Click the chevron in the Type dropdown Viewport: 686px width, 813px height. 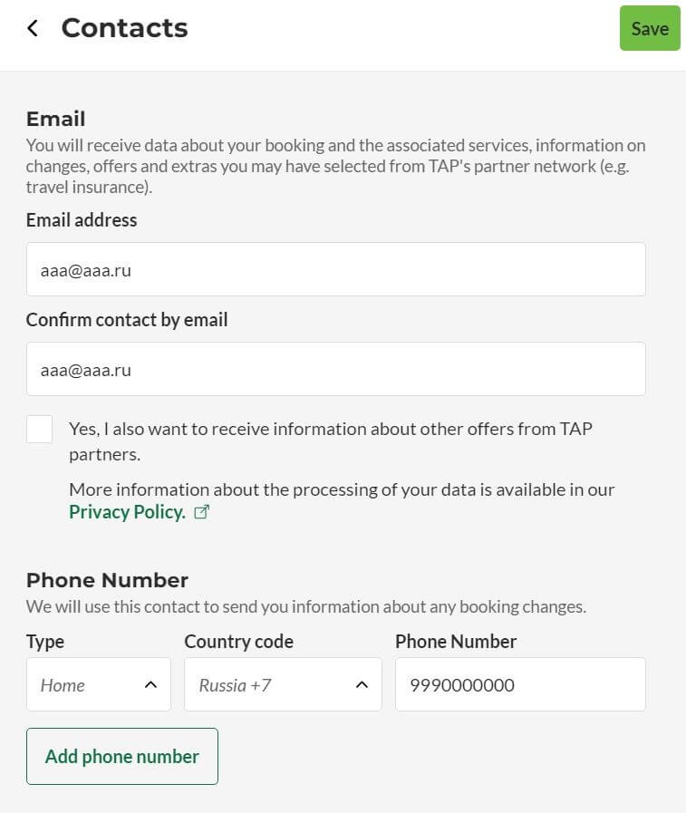(150, 685)
